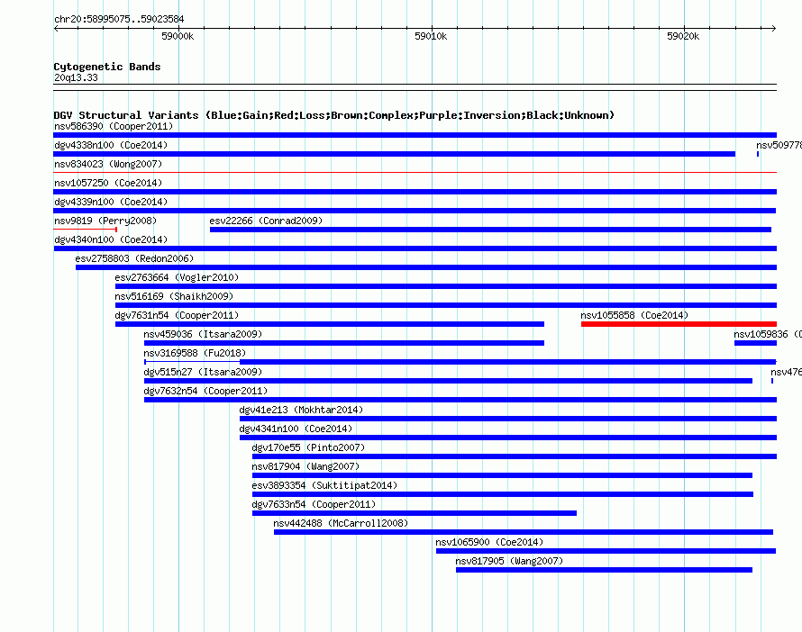802x632 pixels.
Task: Select the dgv4338n100 (Coe2014) gain bar
Action: (395, 154)
